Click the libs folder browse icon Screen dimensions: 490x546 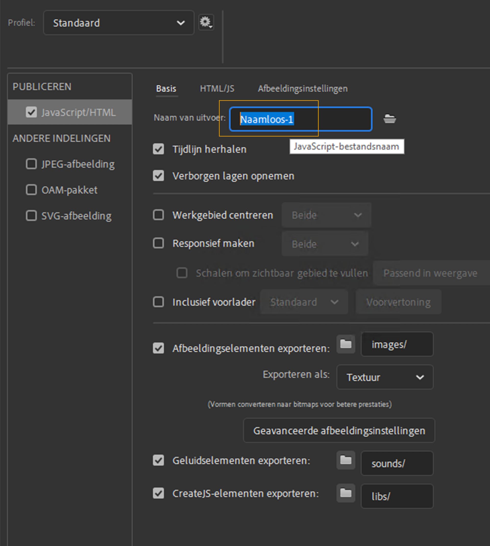pos(346,493)
